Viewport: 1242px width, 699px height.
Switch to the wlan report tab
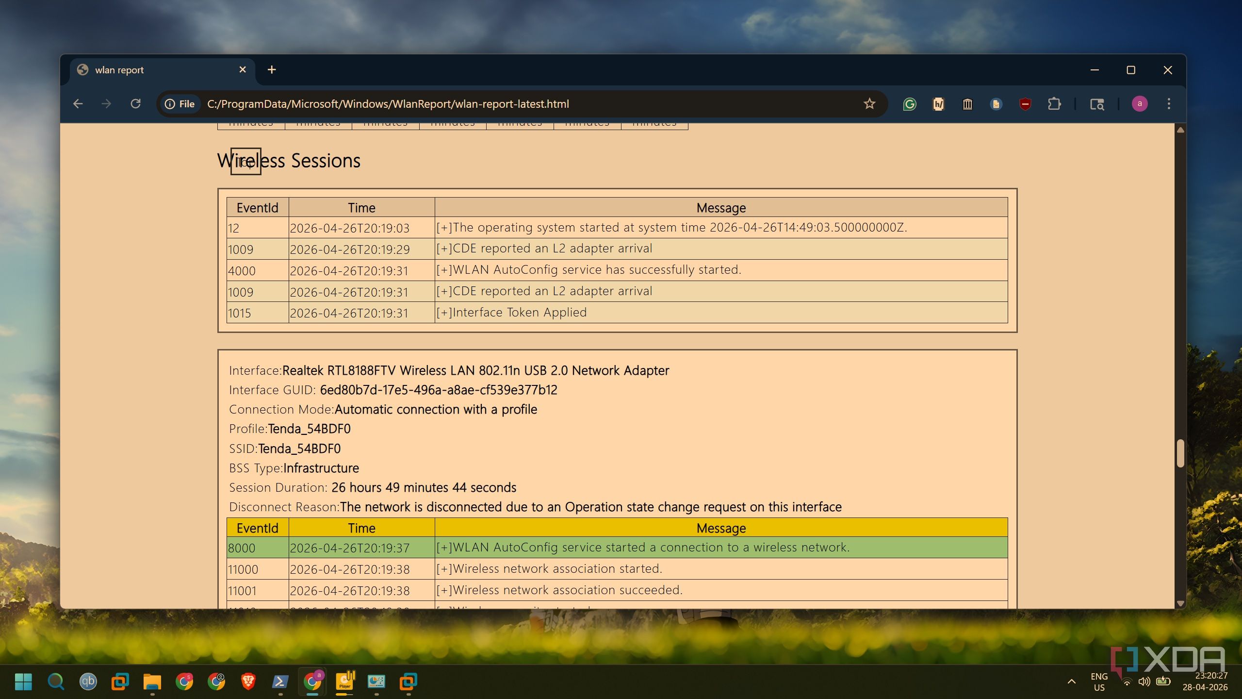tap(162, 70)
